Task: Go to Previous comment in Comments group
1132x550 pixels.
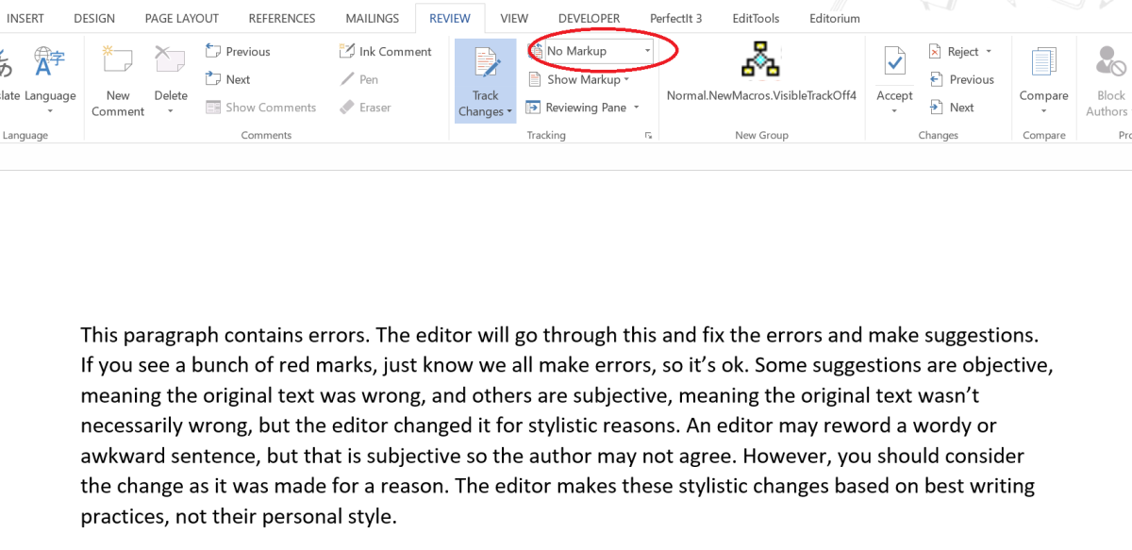Action: (x=239, y=52)
